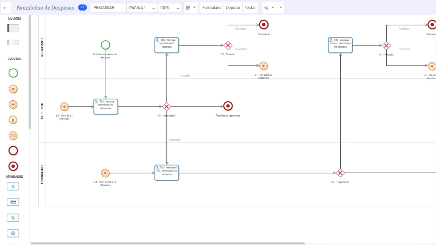
Task: Click the version v.1 badge
Action: pos(83,8)
